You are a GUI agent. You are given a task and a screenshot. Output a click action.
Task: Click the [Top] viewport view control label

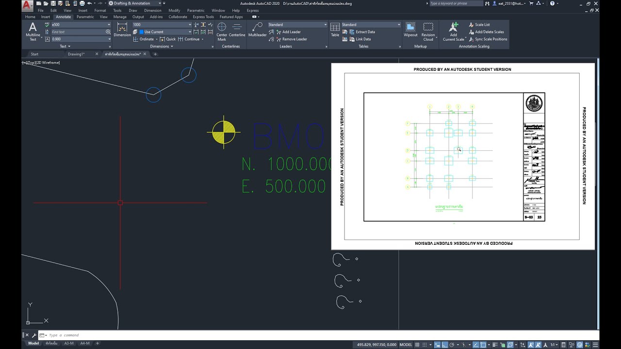pos(31,63)
